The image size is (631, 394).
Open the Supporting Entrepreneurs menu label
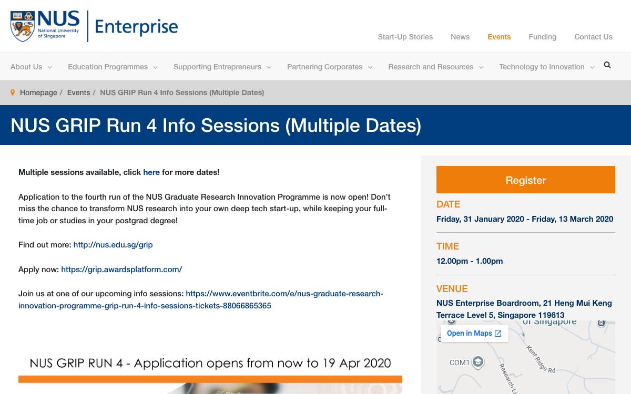click(x=217, y=67)
